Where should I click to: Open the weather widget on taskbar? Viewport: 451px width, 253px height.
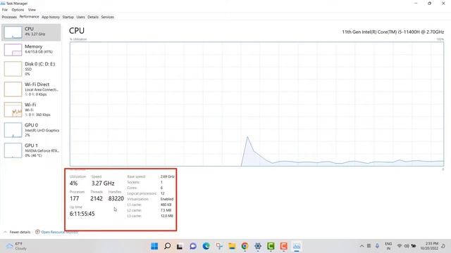17,246
